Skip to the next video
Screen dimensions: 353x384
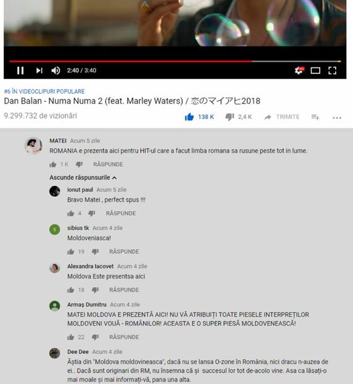(x=39, y=70)
